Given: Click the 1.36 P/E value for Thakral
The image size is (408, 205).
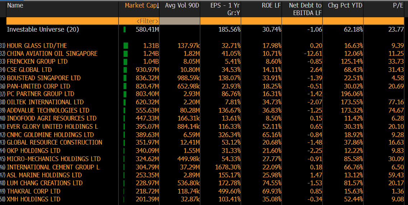Looking at the screenshot, I should click(x=398, y=191).
